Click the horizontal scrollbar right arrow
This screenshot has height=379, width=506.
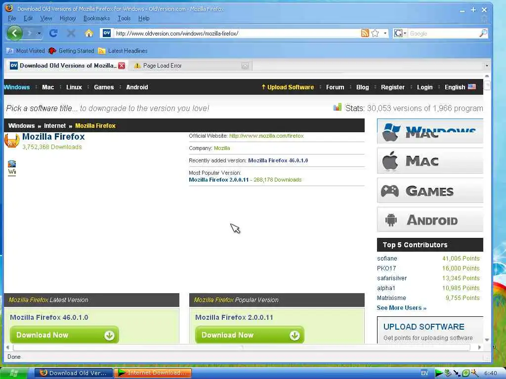(x=479, y=347)
